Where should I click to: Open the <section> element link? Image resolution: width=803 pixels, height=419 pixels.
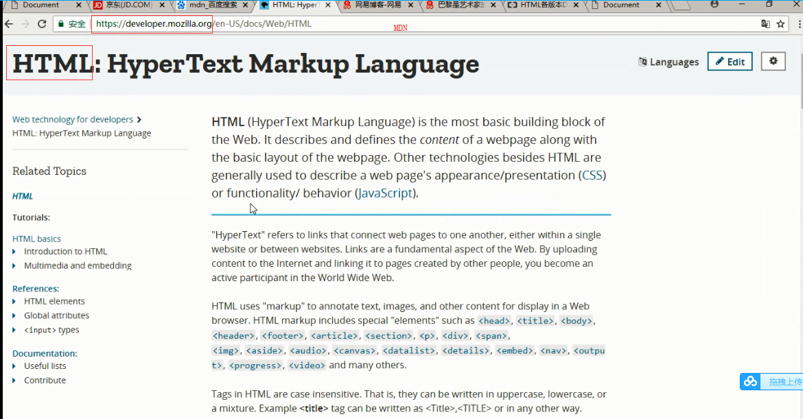tap(388, 335)
